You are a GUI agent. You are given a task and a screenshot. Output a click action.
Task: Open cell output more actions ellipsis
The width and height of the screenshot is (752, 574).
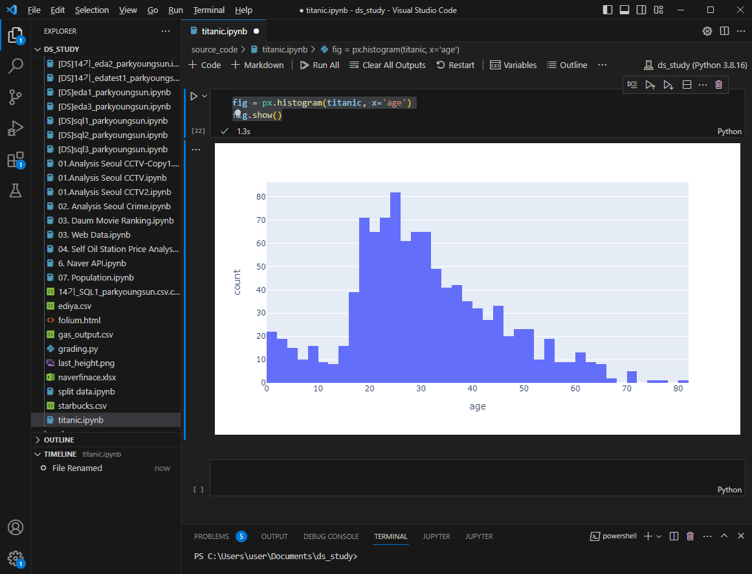tap(196, 149)
